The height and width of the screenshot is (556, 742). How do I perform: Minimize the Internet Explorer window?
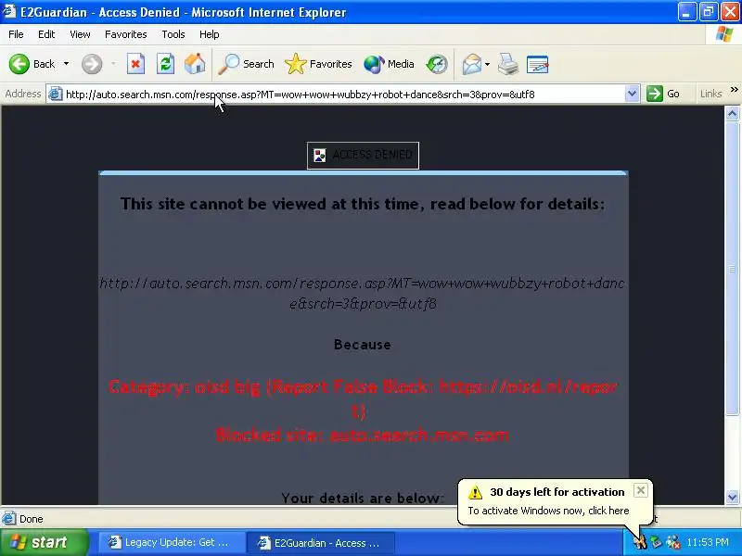[687, 12]
